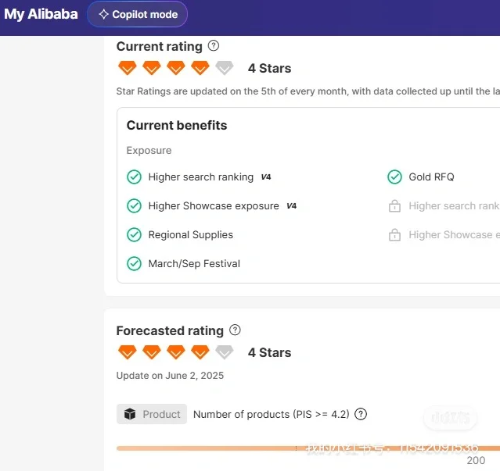Click the locked Higher Showcase padlock icon

pyautogui.click(x=394, y=235)
